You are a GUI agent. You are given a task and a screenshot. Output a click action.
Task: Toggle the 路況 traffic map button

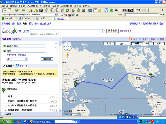click(x=109, y=44)
